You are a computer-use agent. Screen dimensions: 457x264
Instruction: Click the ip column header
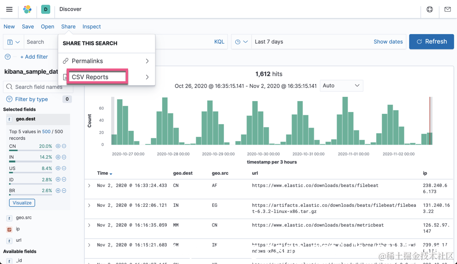click(x=425, y=173)
